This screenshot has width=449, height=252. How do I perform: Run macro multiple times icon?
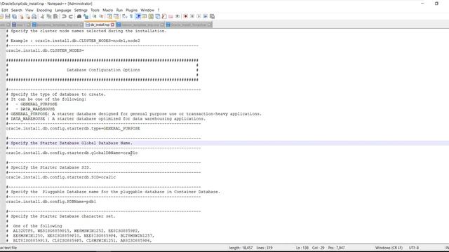tap(206, 16)
